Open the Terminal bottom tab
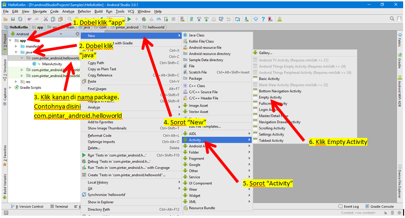The width and height of the screenshot is (405, 218). tap(59, 206)
